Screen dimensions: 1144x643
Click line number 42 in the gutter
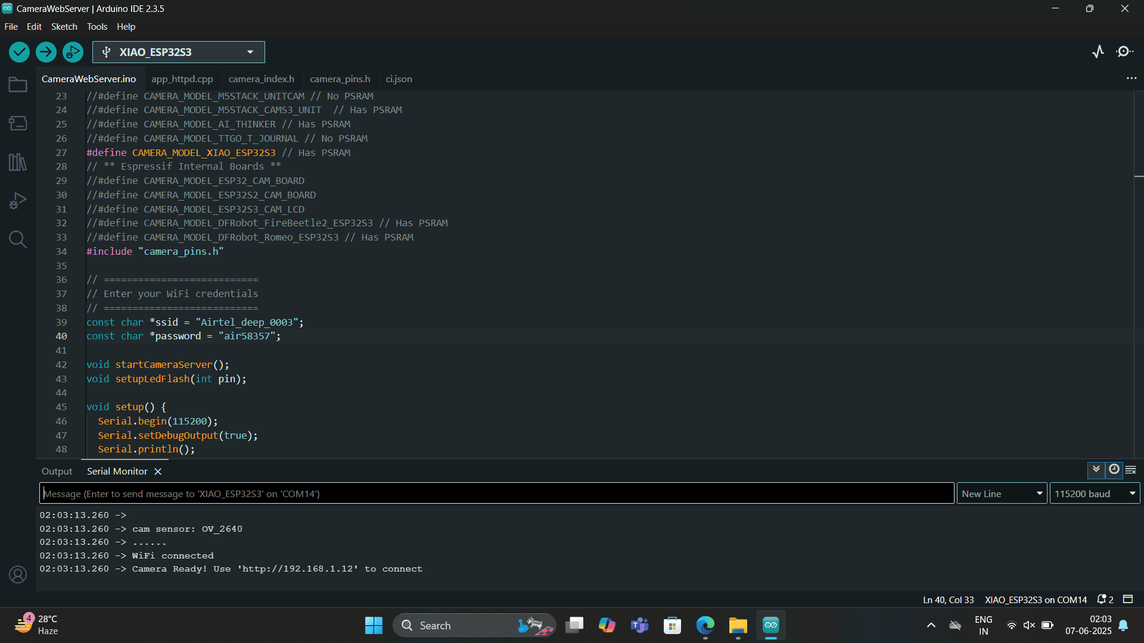point(61,365)
